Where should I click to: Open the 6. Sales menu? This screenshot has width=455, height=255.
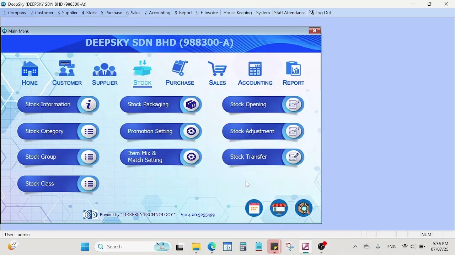(133, 13)
